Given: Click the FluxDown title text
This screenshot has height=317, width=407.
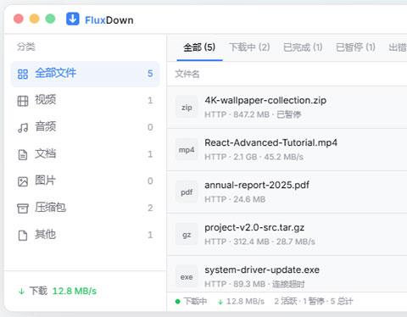Looking at the screenshot, I should pyautogui.click(x=109, y=20).
